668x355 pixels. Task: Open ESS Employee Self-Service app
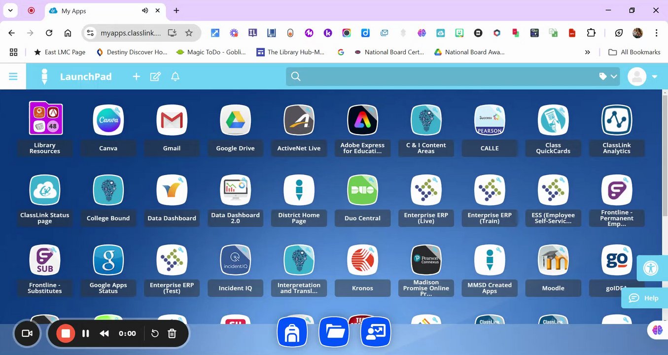554,190
